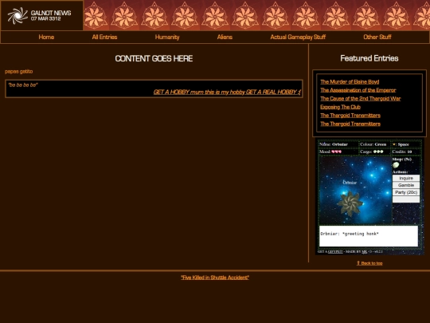The image size is (430, 323).
Task: Open the Aliens section
Action: [225, 37]
